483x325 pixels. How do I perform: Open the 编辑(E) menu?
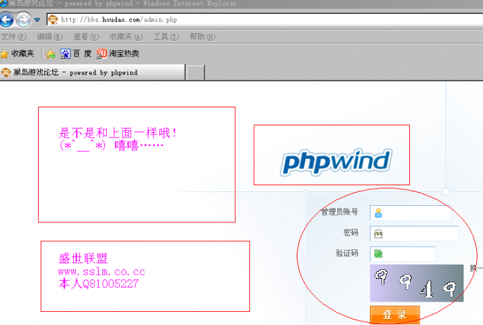point(50,37)
